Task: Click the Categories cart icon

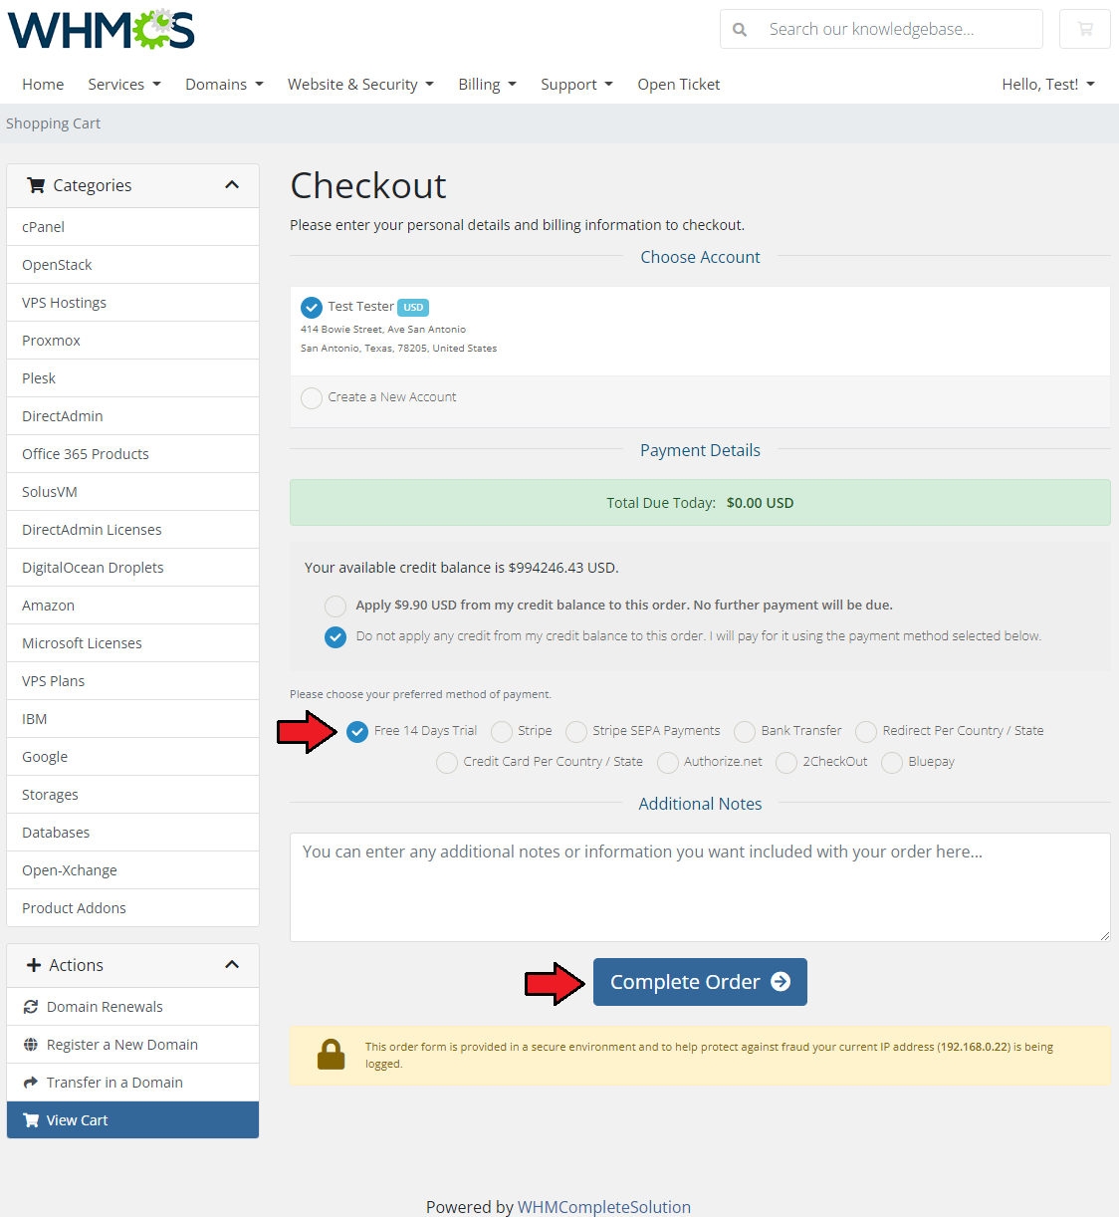Action: [x=36, y=185]
